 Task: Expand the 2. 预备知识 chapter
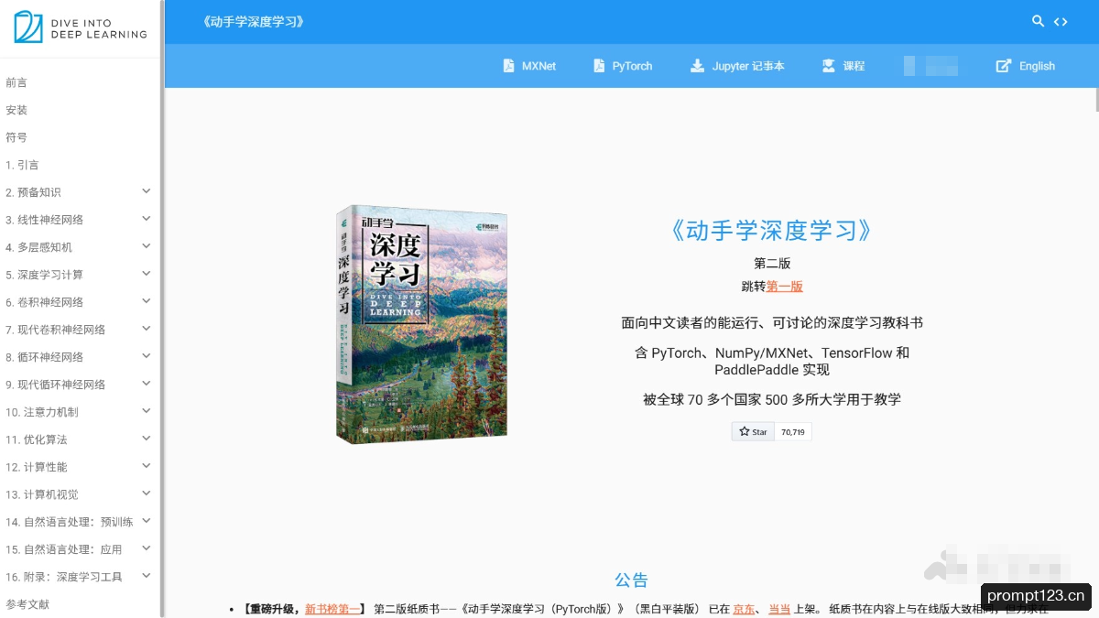click(x=147, y=191)
